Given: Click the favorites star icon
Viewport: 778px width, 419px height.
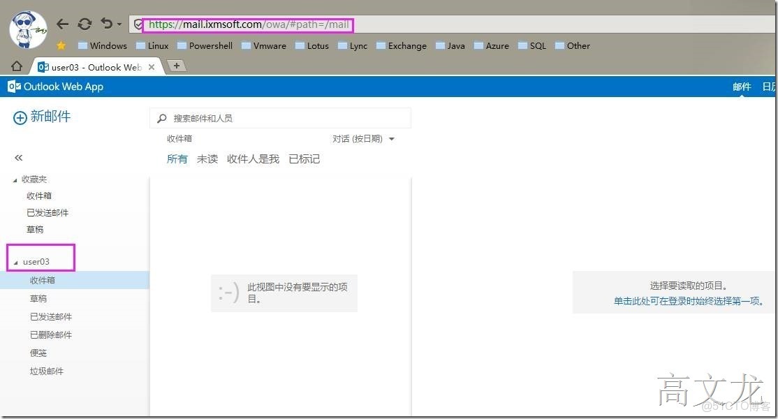Looking at the screenshot, I should pos(61,45).
